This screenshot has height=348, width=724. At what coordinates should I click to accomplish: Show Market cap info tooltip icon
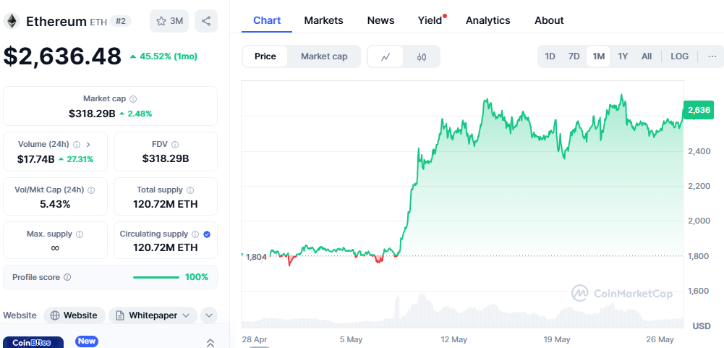click(x=133, y=99)
